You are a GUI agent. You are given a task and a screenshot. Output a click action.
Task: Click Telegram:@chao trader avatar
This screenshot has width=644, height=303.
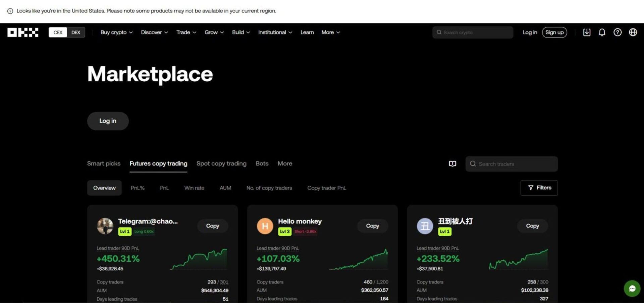pyautogui.click(x=105, y=226)
